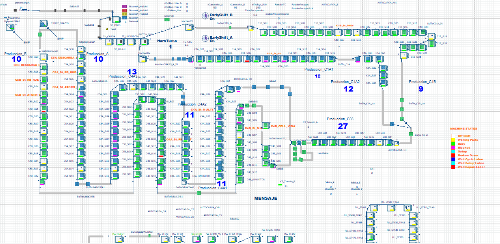Image resolution: width=500 pixels, height=244 pixels.
Task: Click the PLL_ST500_TRAB machine icon
Action: [x=390, y=208]
